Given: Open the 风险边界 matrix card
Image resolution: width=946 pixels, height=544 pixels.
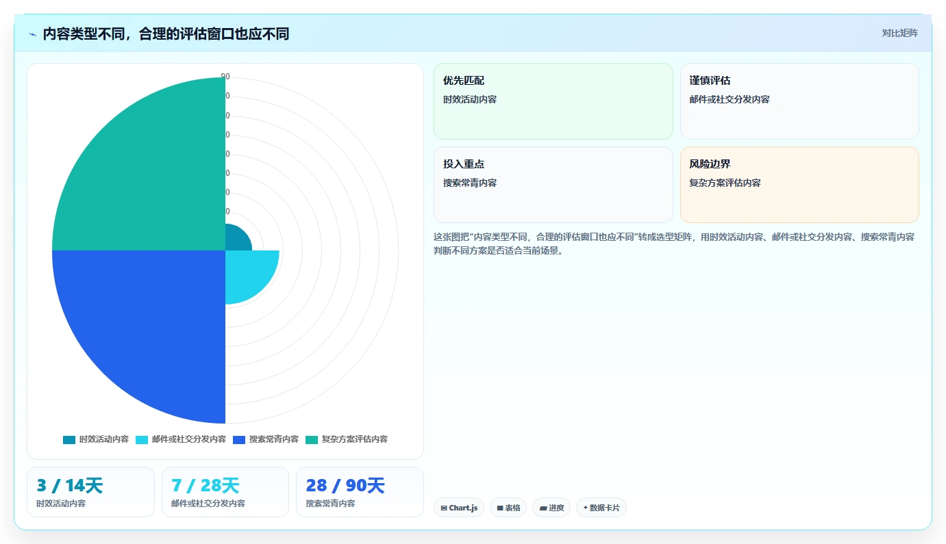Looking at the screenshot, I should pyautogui.click(x=799, y=185).
